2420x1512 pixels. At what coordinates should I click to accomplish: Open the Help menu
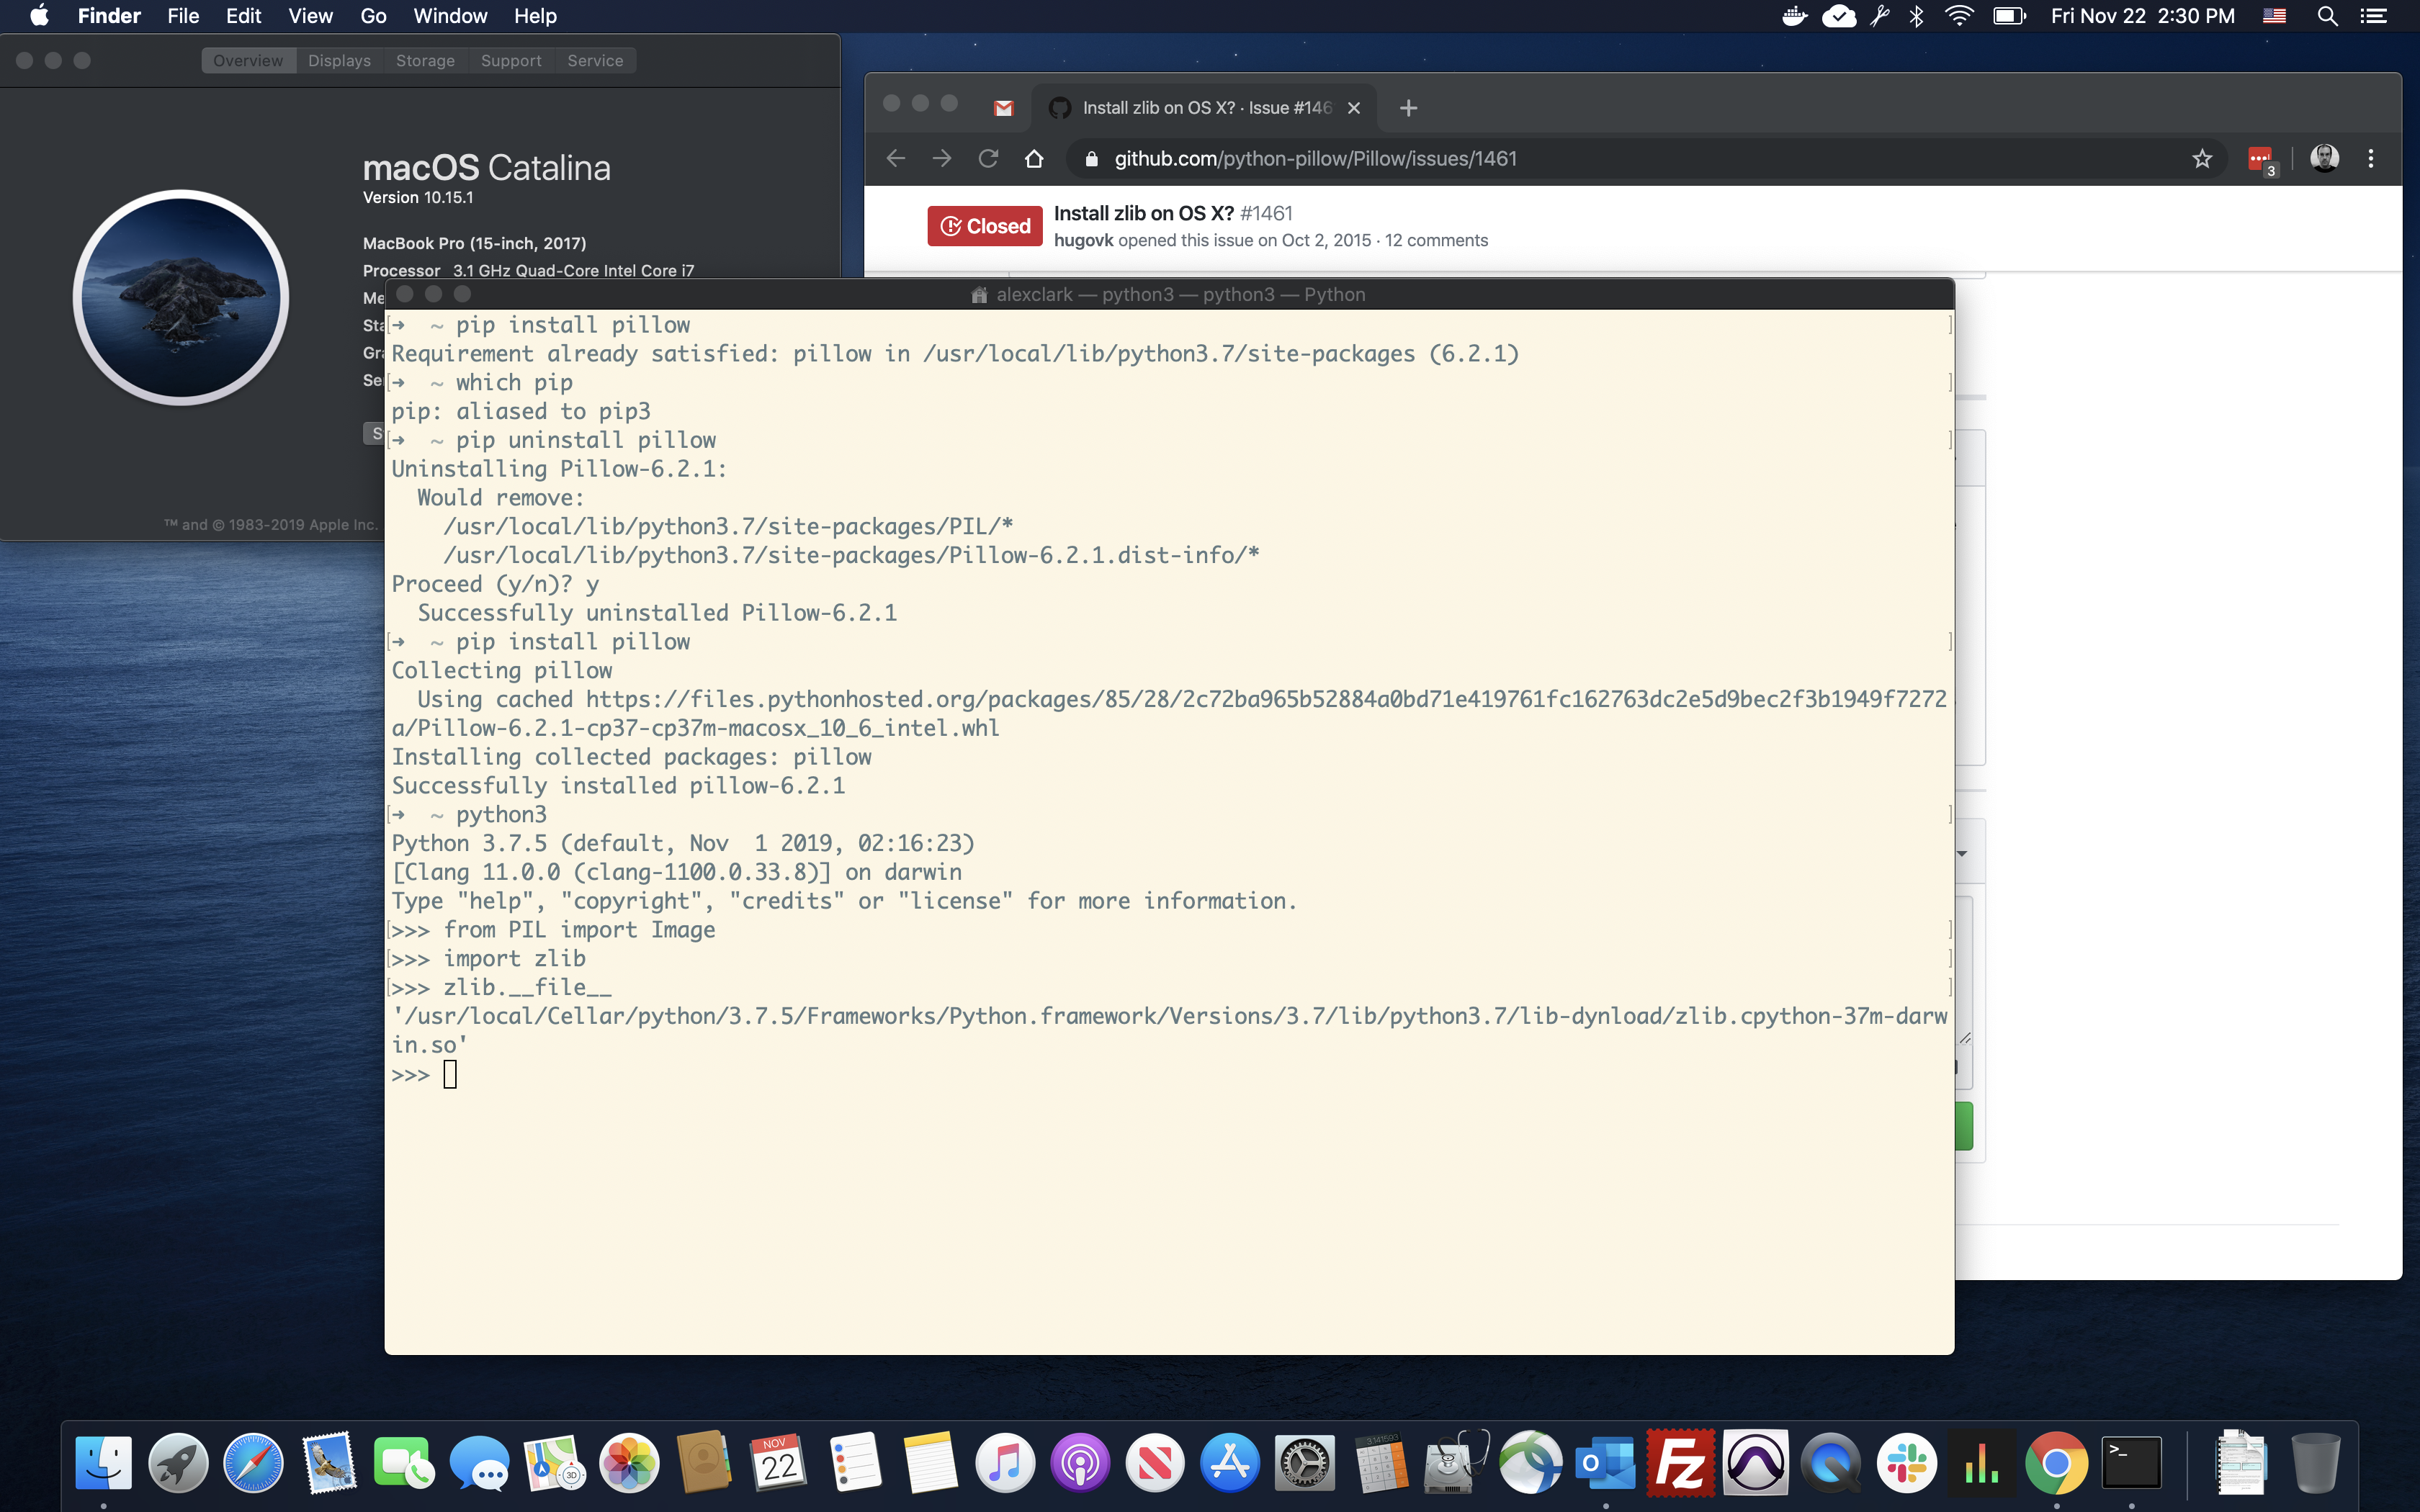pyautogui.click(x=535, y=16)
